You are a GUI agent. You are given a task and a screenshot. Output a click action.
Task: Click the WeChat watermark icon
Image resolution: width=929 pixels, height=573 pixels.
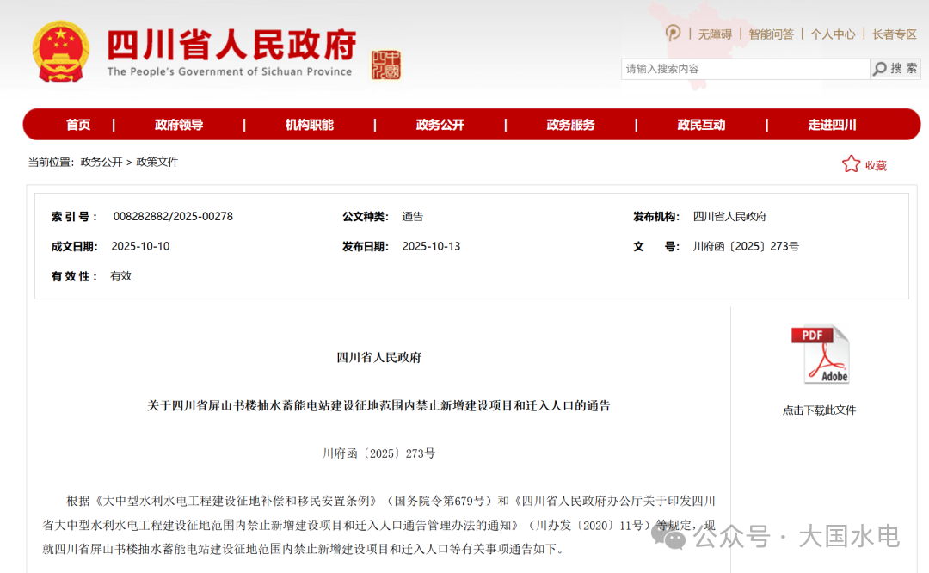tap(668, 537)
